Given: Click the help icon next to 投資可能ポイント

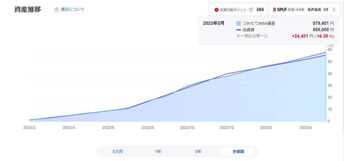Looking at the screenshot, I should click(x=251, y=10).
